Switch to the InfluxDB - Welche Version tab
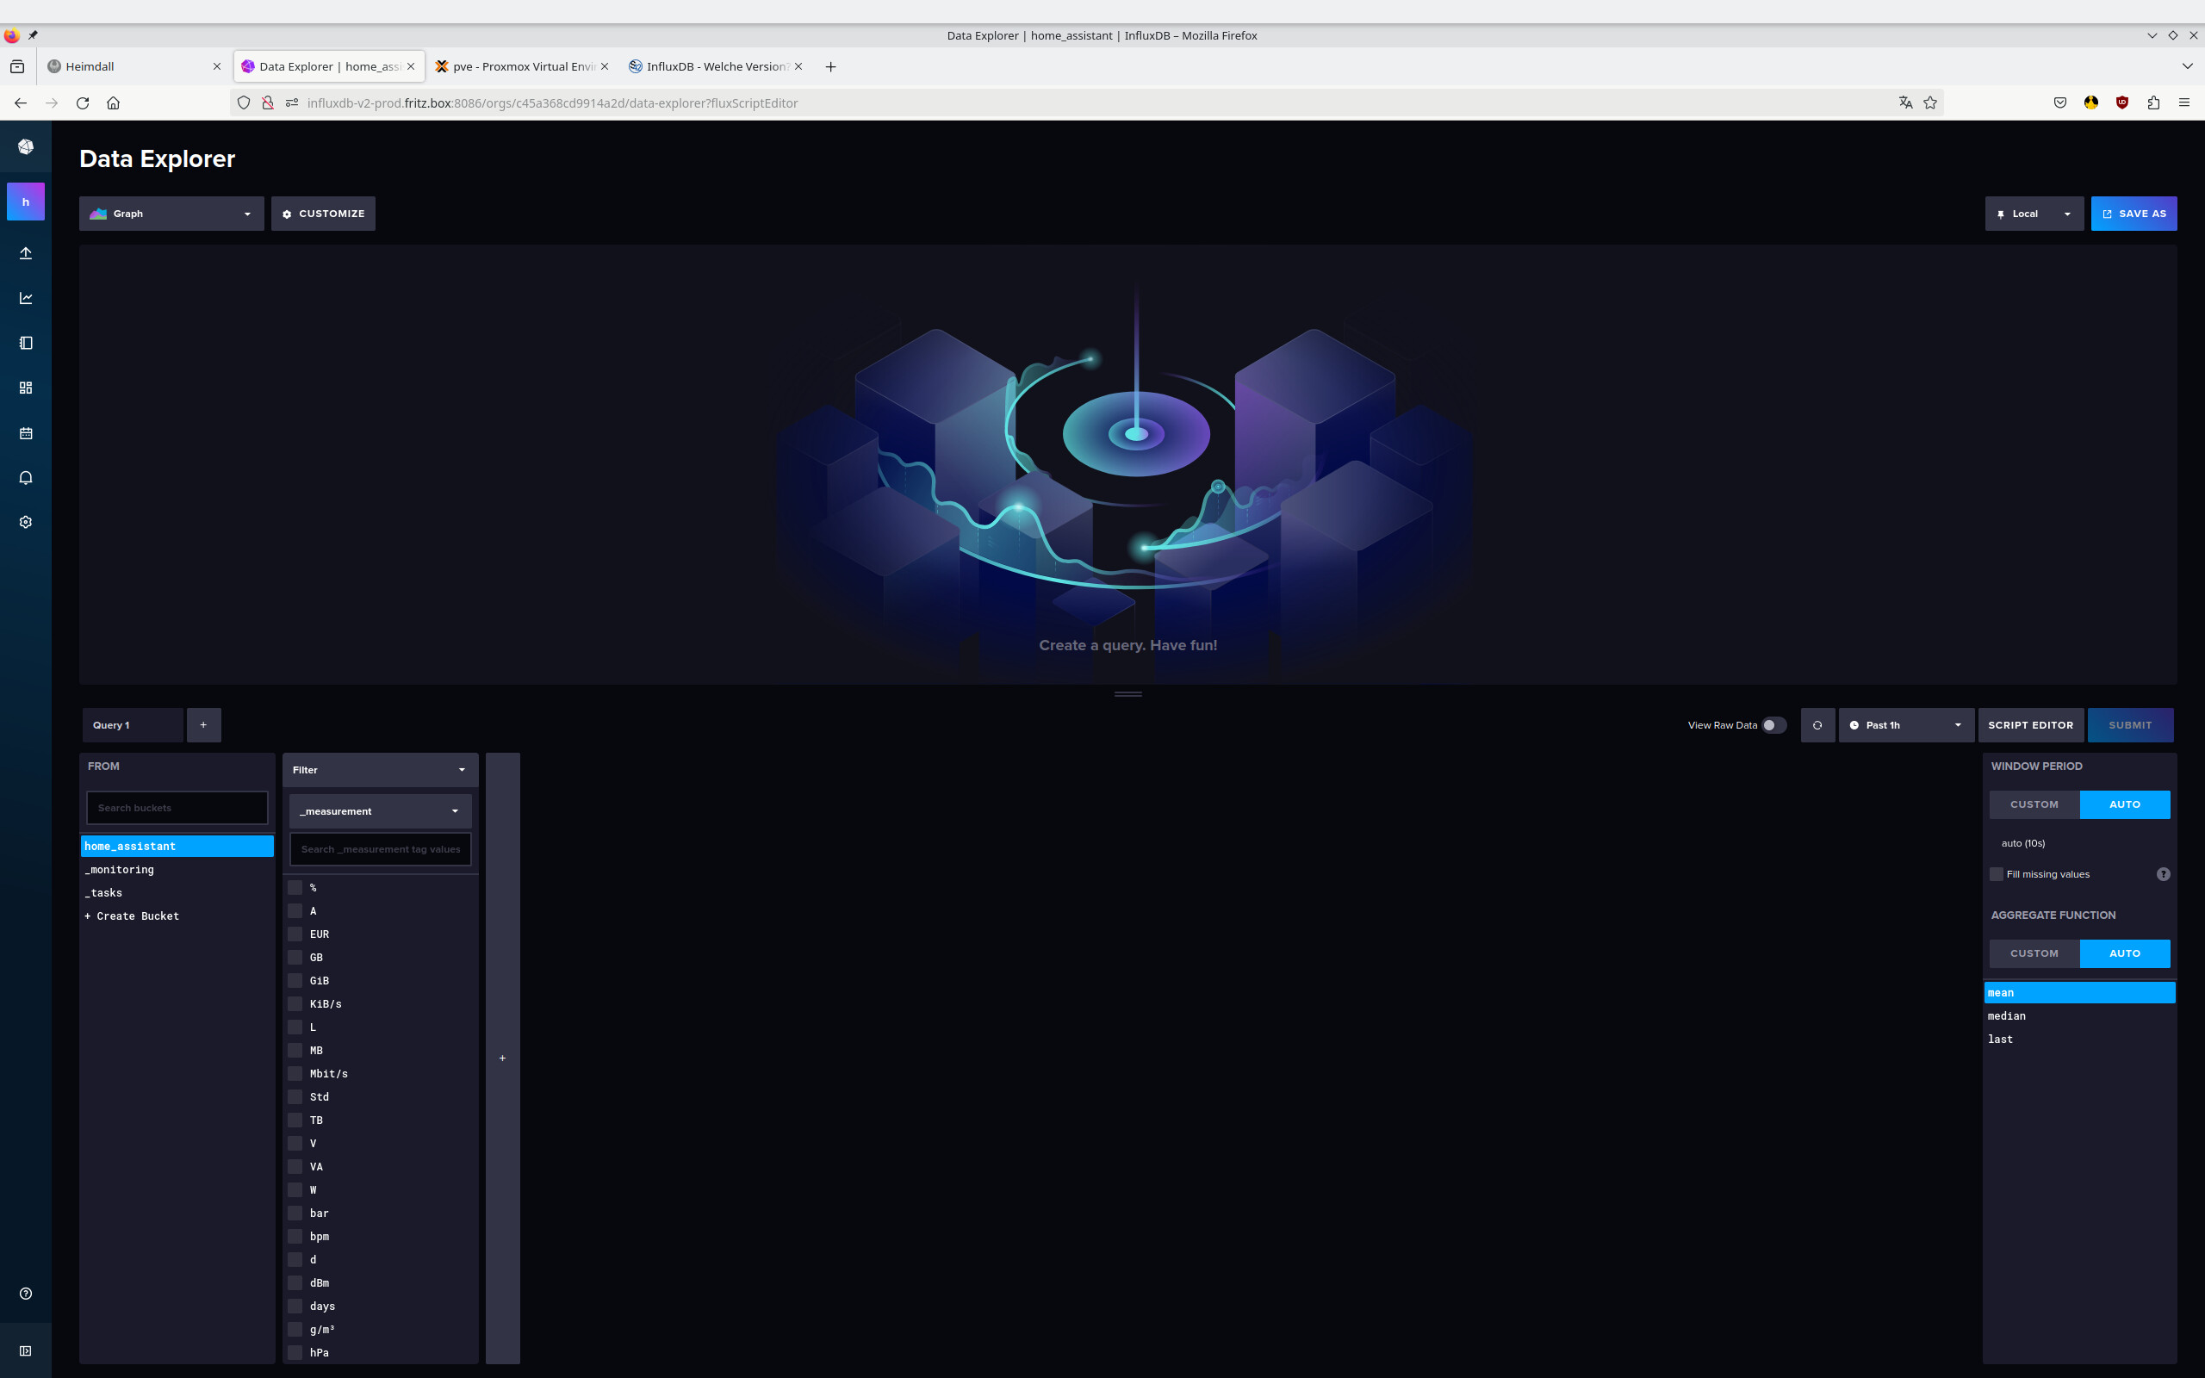 click(715, 66)
